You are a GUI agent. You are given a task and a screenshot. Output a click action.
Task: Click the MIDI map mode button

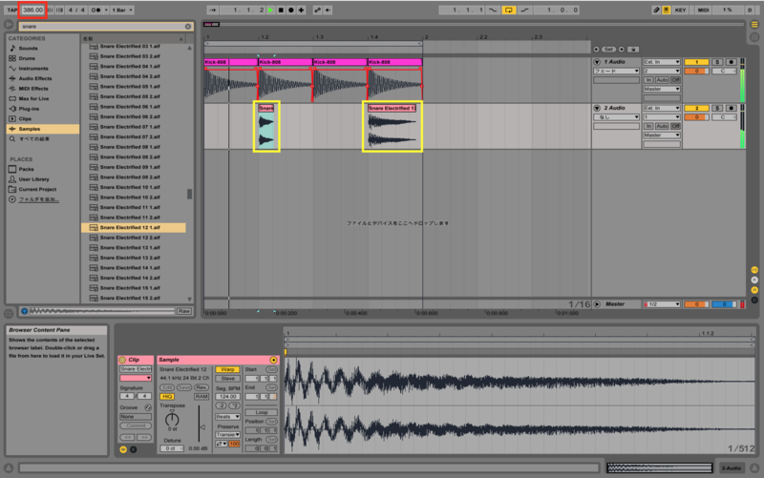tap(703, 10)
